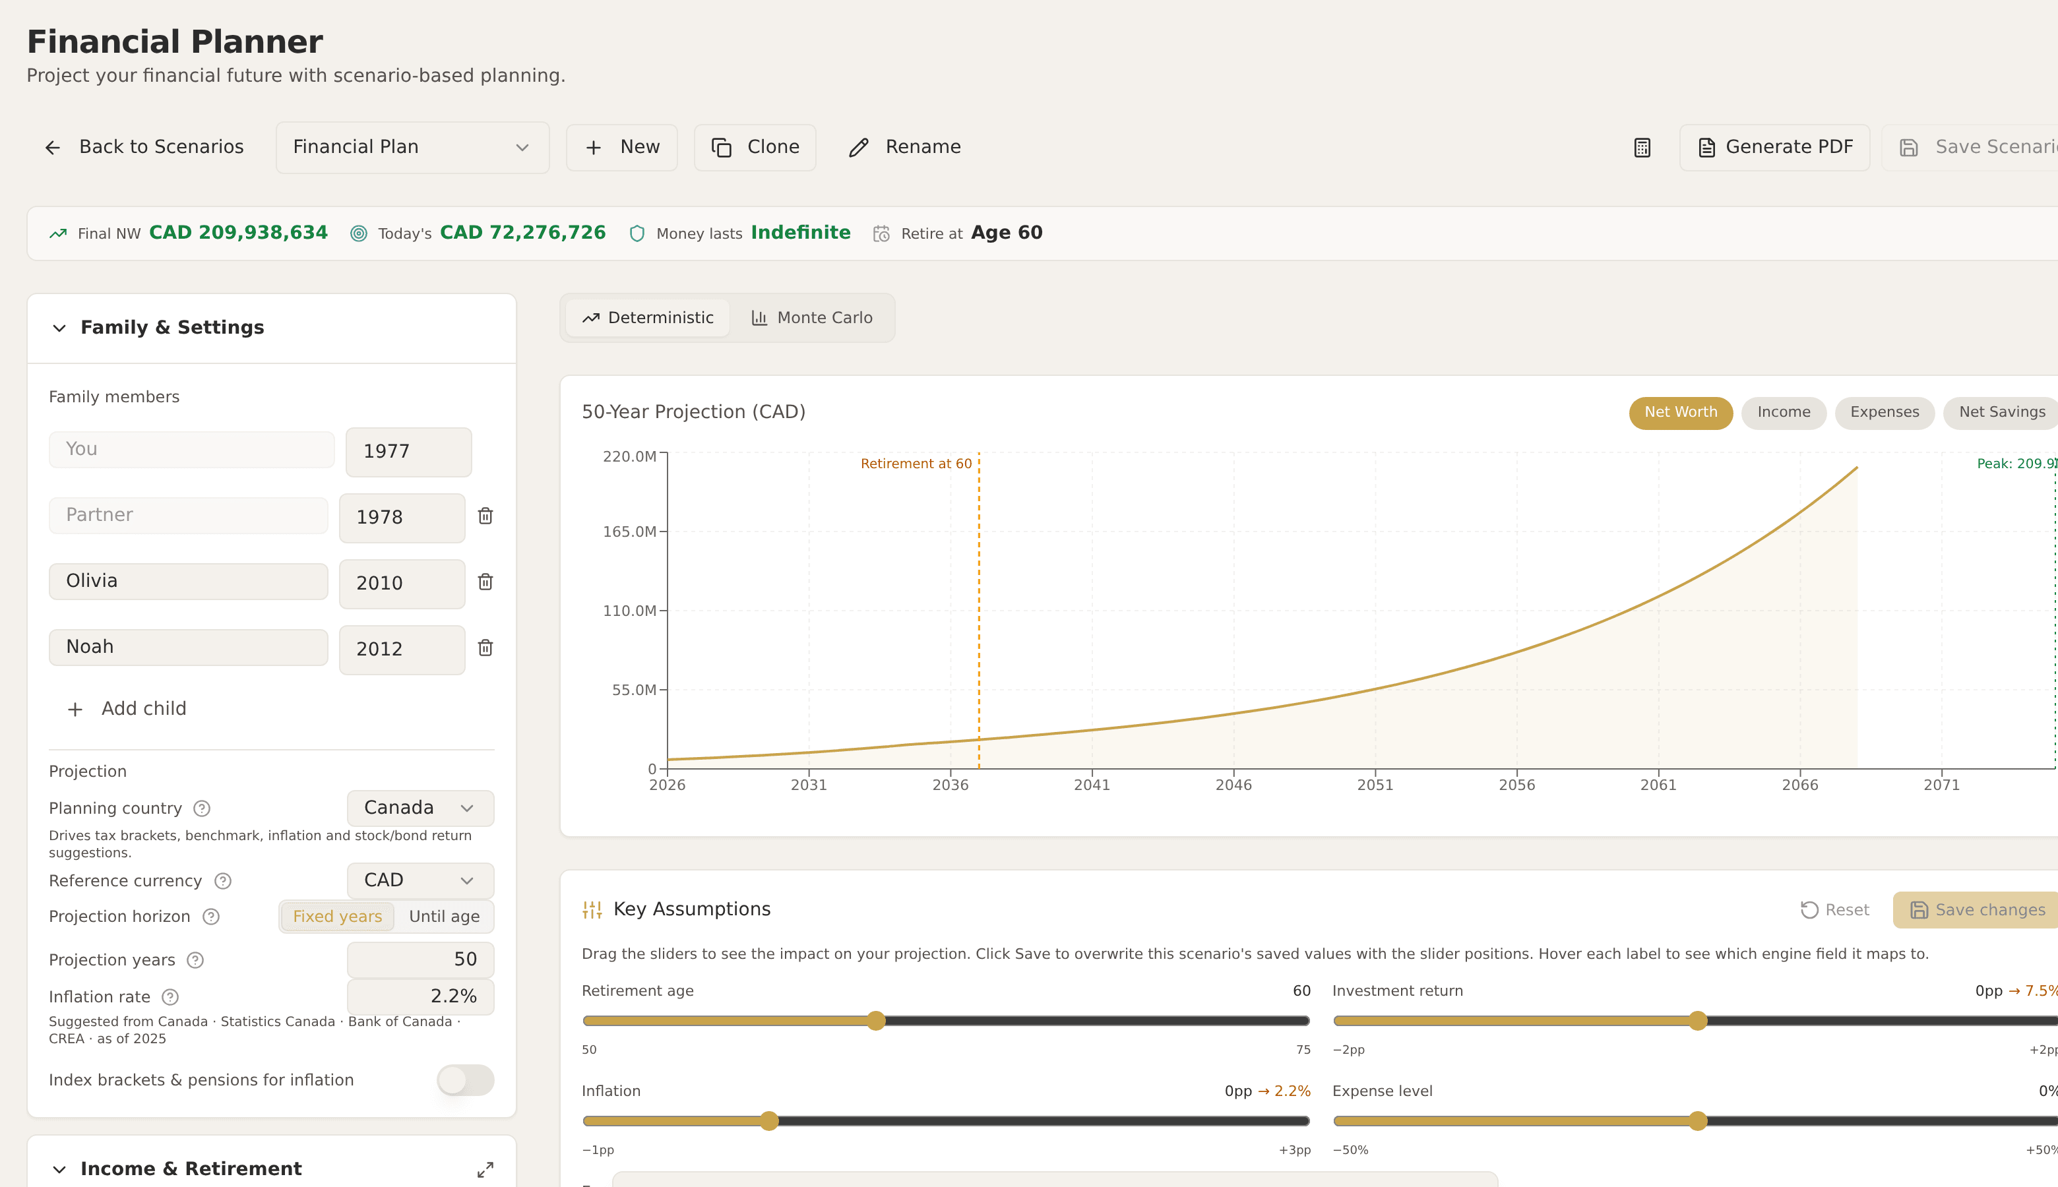Viewport: 2058px width, 1187px height.
Task: Click the Retirement at 60 chart marker
Action: [916, 464]
